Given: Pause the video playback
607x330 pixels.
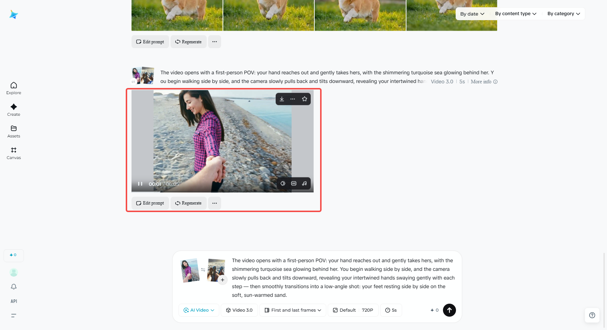Looking at the screenshot, I should click(x=140, y=184).
